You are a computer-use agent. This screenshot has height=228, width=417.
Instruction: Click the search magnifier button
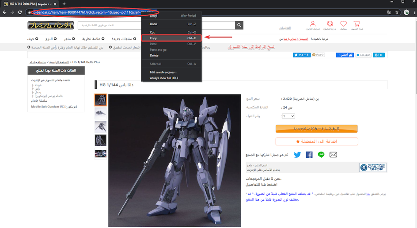coord(239,25)
